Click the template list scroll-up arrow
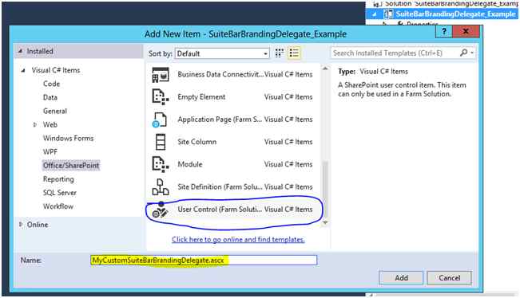This screenshot has width=520, height=298. click(x=325, y=69)
